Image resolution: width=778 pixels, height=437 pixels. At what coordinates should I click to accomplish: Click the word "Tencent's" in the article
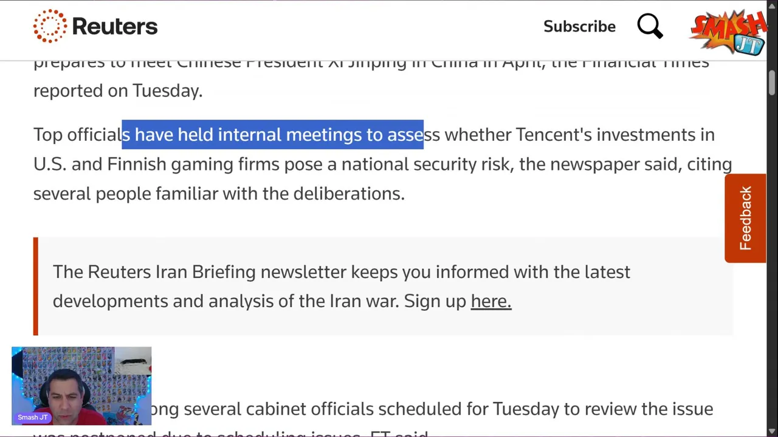pos(553,135)
